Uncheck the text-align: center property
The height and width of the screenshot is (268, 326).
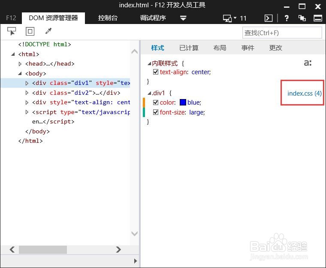(x=156, y=72)
